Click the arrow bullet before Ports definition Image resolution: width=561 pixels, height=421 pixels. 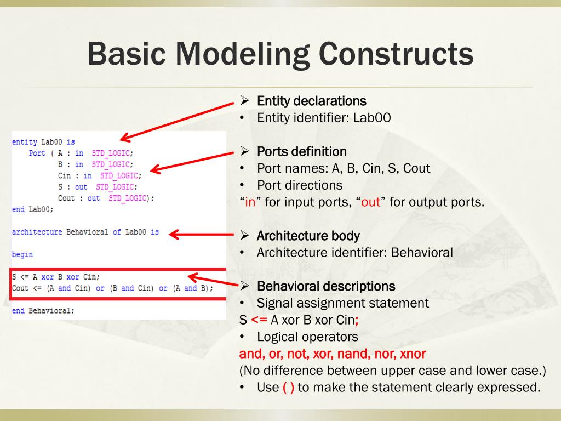245,151
